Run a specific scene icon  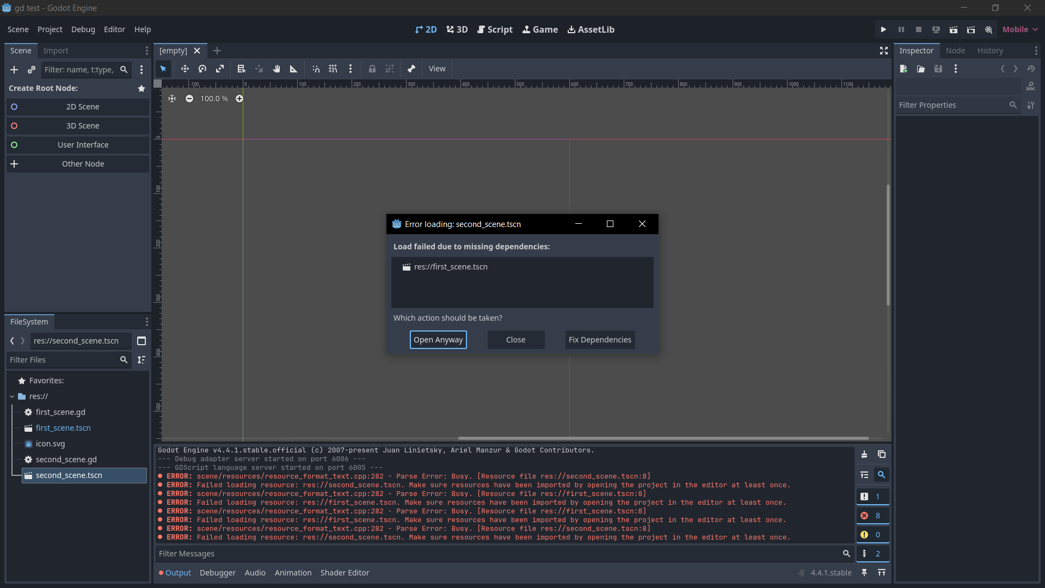[x=971, y=29]
